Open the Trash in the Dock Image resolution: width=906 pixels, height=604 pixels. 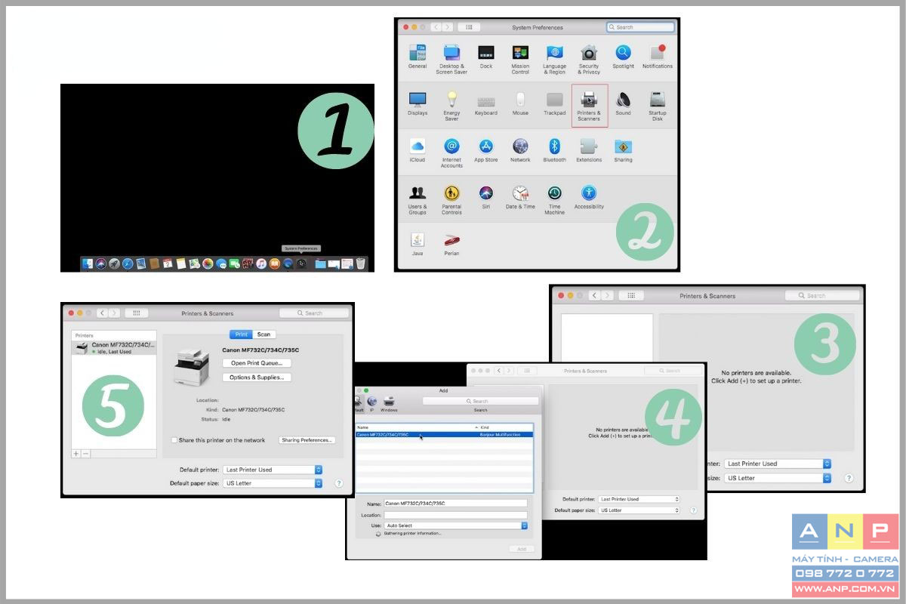(361, 263)
